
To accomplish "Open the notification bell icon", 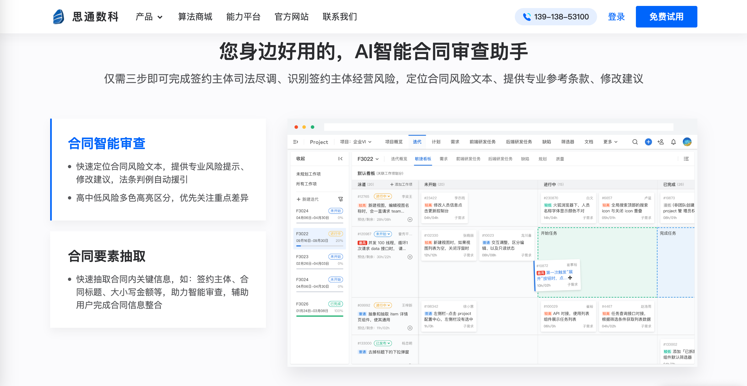I will click(673, 142).
